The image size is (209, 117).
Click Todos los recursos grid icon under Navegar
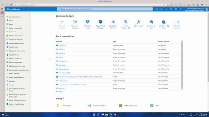click(121, 106)
